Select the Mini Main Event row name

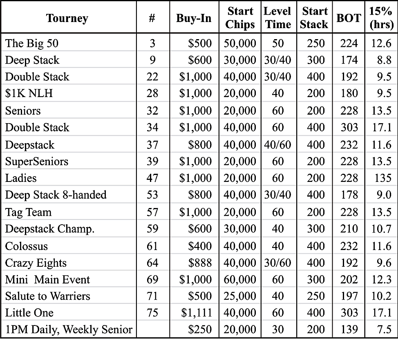47,280
